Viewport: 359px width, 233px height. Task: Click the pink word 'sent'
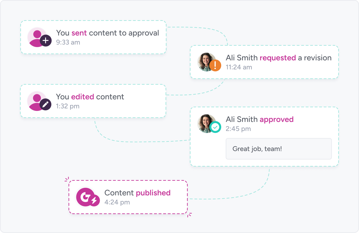[x=79, y=33]
